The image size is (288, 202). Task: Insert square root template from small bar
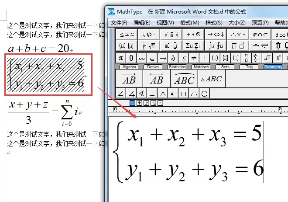pos(267,58)
